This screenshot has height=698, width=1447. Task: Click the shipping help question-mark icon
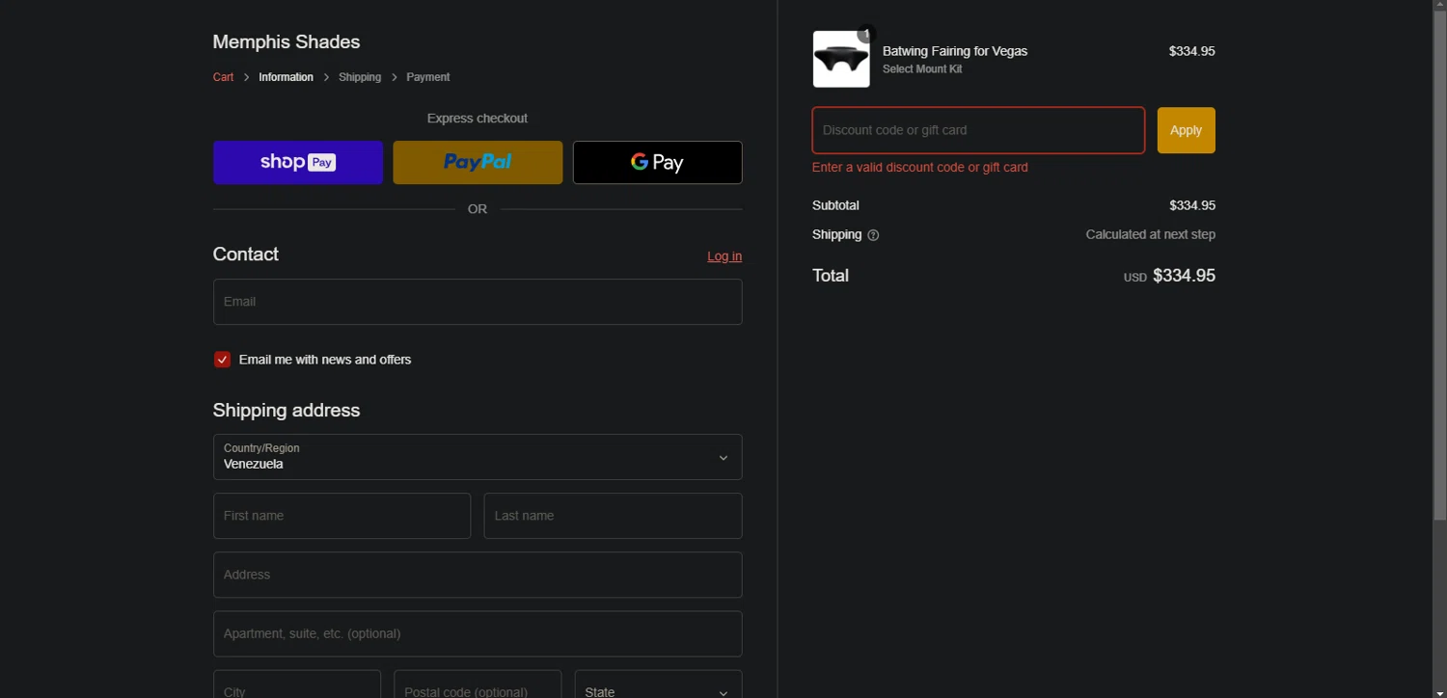pos(873,235)
